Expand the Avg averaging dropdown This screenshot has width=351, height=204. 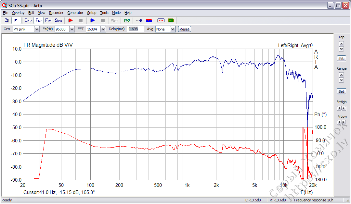click(173, 29)
